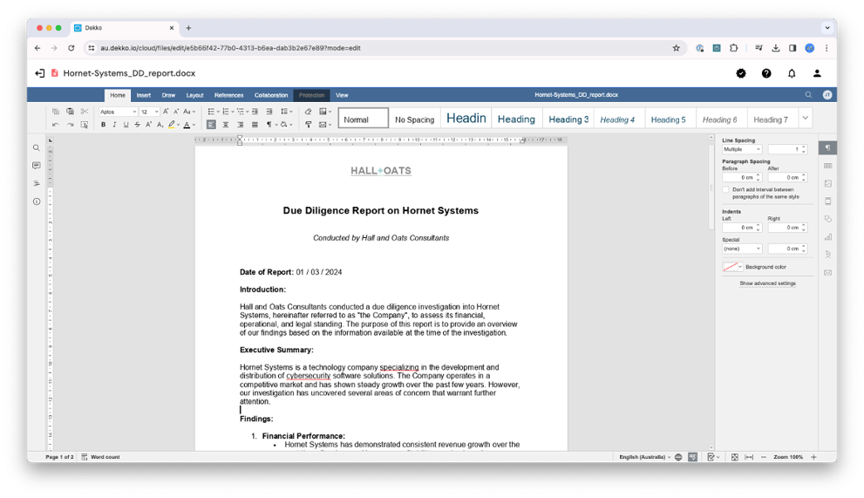Apply subscript formatting

tap(160, 125)
